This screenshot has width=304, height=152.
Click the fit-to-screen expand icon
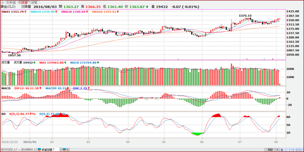click(298, 150)
